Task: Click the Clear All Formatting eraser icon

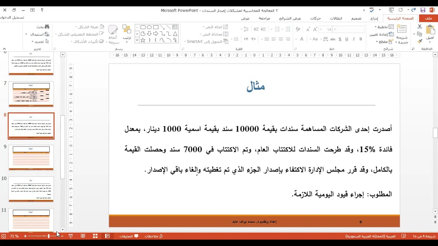Action: 298,29
